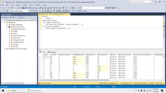Switch output to Results to Grid
166x93 pixels.
click(66, 11)
